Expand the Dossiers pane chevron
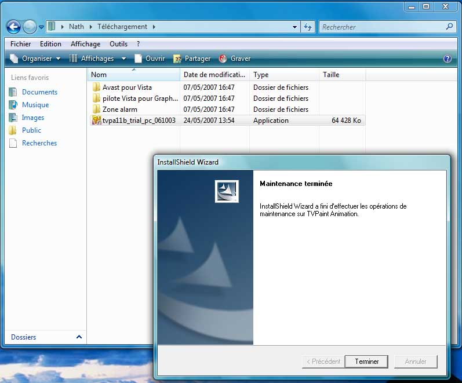The image size is (462, 383). [79, 337]
